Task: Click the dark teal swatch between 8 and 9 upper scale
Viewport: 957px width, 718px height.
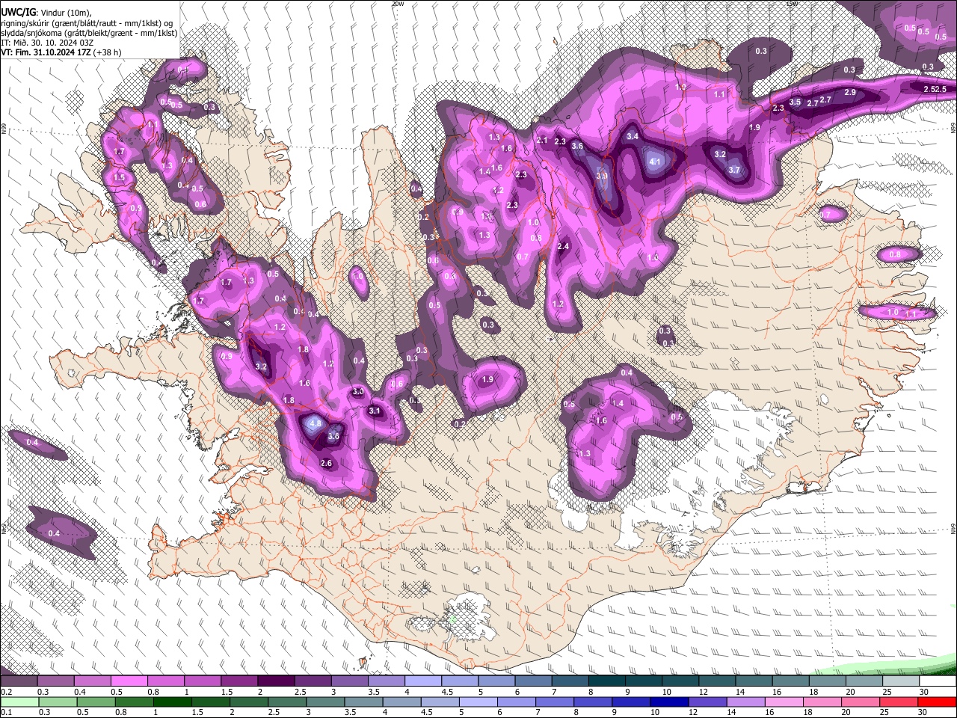Action: click(606, 681)
